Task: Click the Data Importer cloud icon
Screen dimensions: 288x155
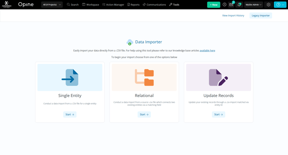Action: click(130, 42)
